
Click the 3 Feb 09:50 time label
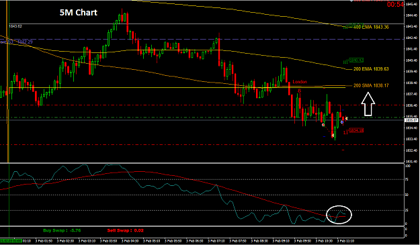click(302, 241)
